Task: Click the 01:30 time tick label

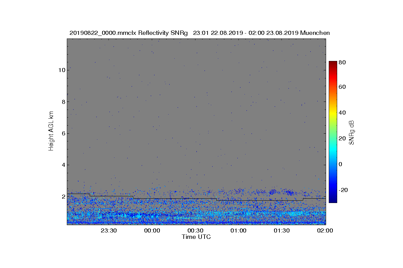Action: 282,230
